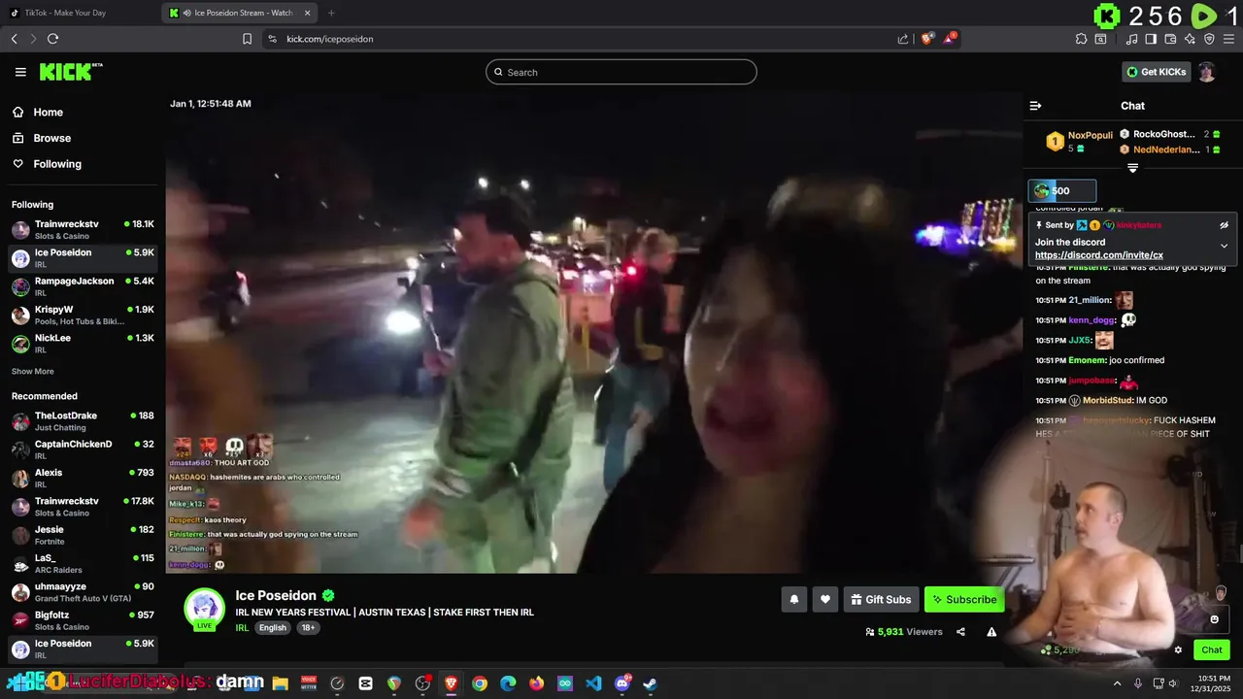Switch to the TikTok tab

(x=81, y=13)
